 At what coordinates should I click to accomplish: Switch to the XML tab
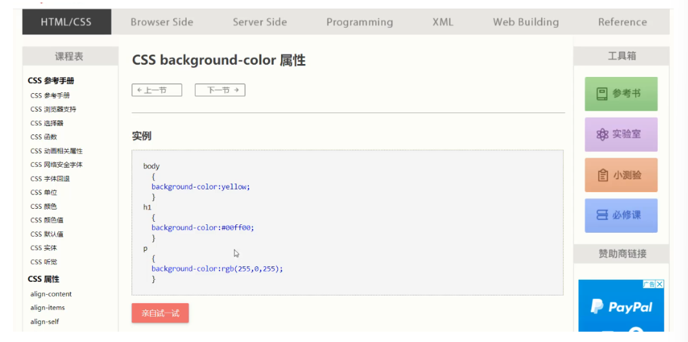[443, 22]
